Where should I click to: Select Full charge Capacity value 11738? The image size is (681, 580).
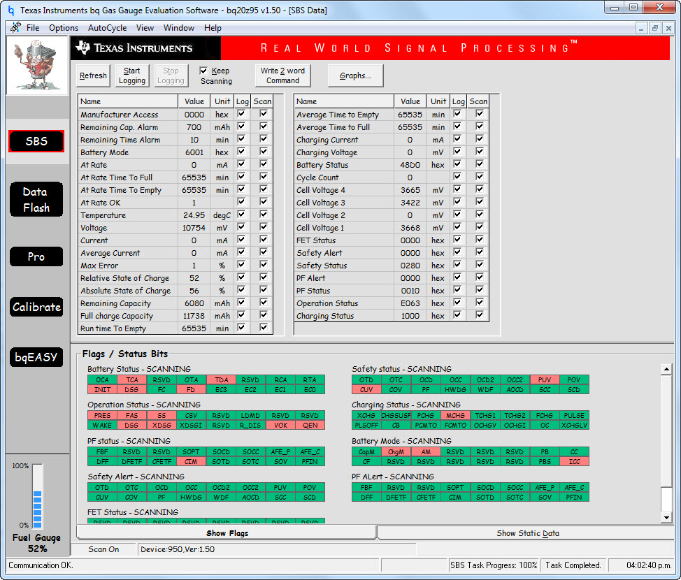pos(194,316)
